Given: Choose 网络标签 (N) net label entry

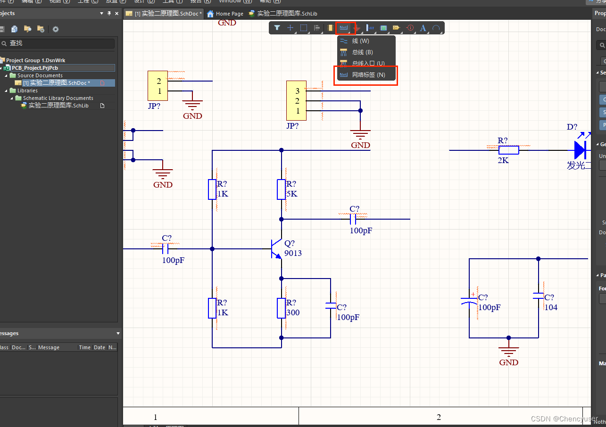Looking at the screenshot, I should pyautogui.click(x=366, y=75).
